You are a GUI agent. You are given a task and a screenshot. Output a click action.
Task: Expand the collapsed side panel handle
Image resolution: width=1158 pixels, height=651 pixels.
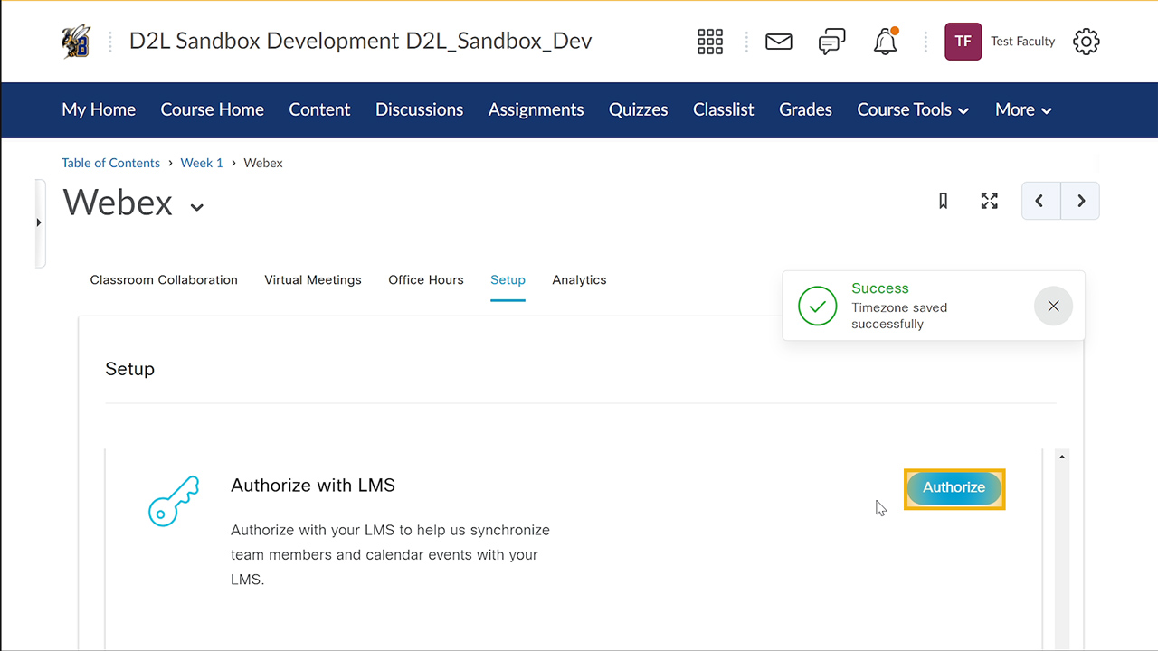point(39,222)
